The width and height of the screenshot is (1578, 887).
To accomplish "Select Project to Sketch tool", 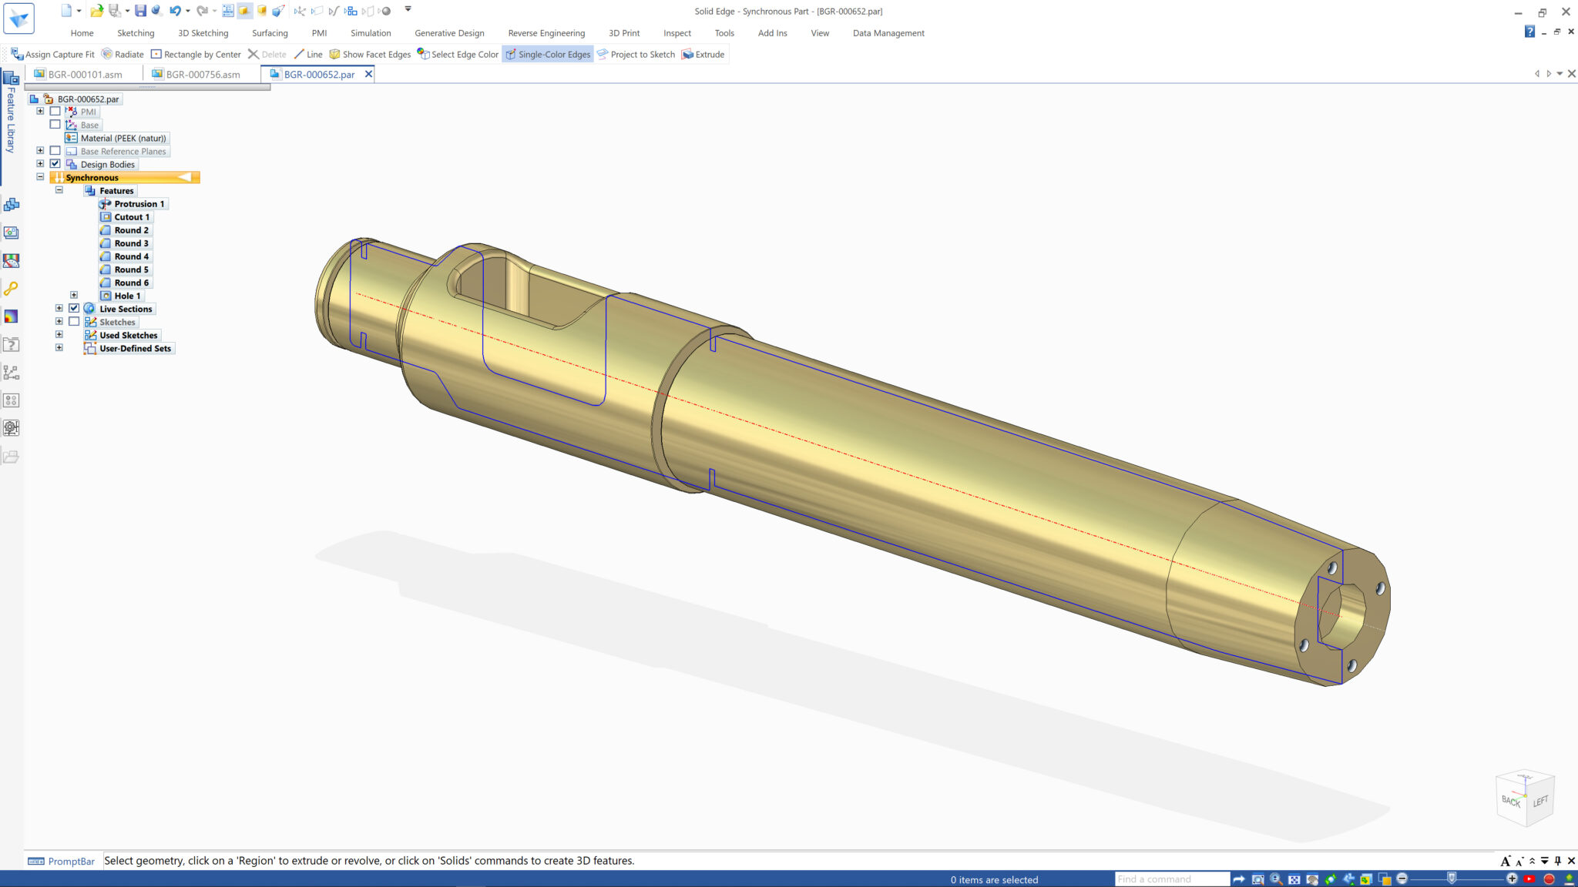I will click(x=636, y=55).
